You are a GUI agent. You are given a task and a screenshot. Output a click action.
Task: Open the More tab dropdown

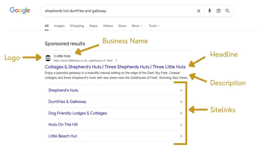coord(137,26)
